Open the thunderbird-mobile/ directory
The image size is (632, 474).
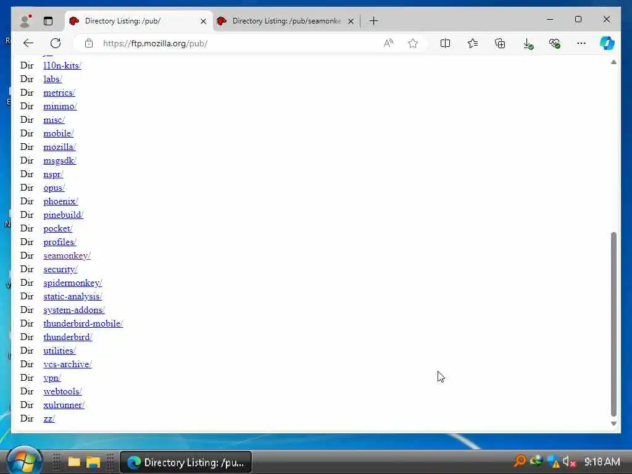(x=83, y=323)
